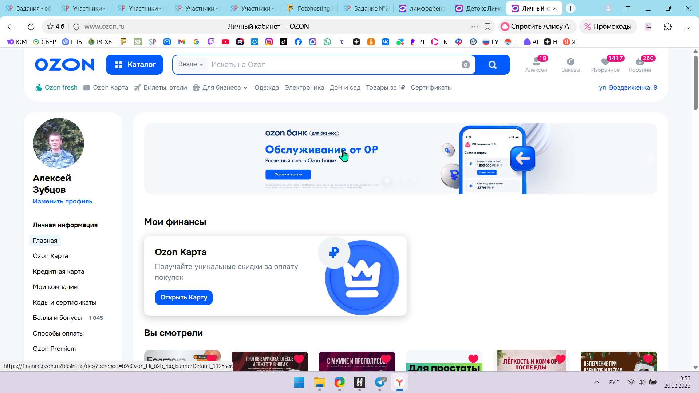699x393 pixels.
Task: Click the camera image-search icon
Action: click(465, 65)
